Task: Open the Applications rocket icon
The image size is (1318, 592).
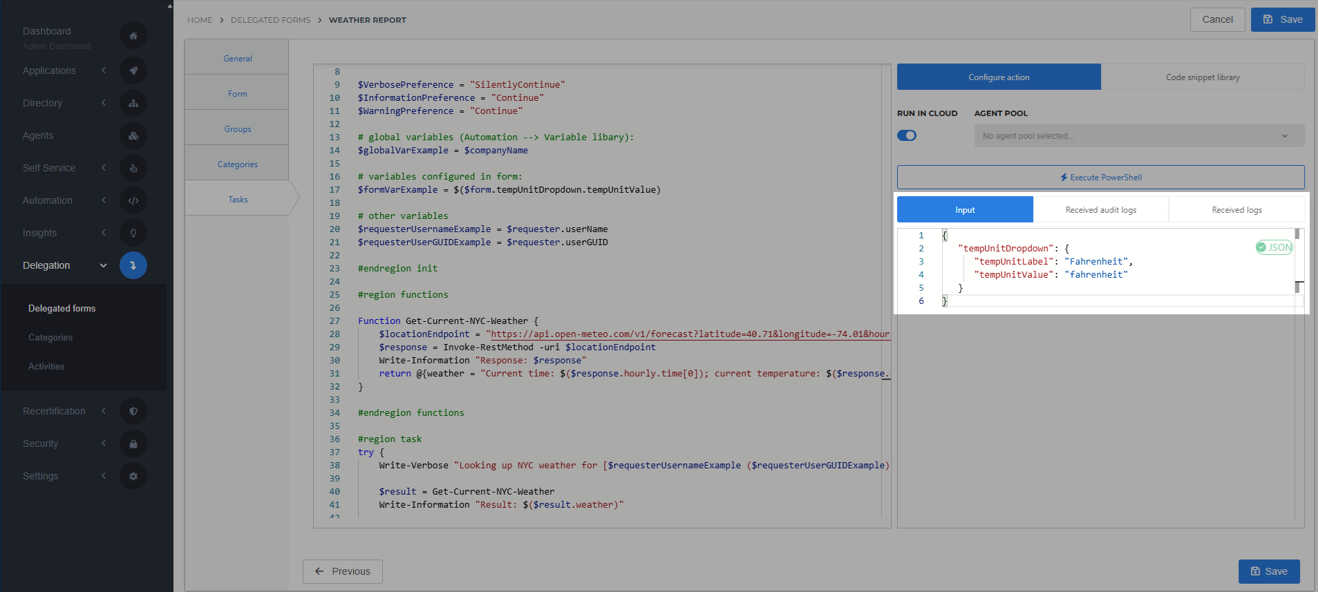Action: (133, 70)
